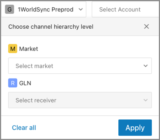Click the Select market placeholder text
The width and height of the screenshot is (160, 140).
34,66
